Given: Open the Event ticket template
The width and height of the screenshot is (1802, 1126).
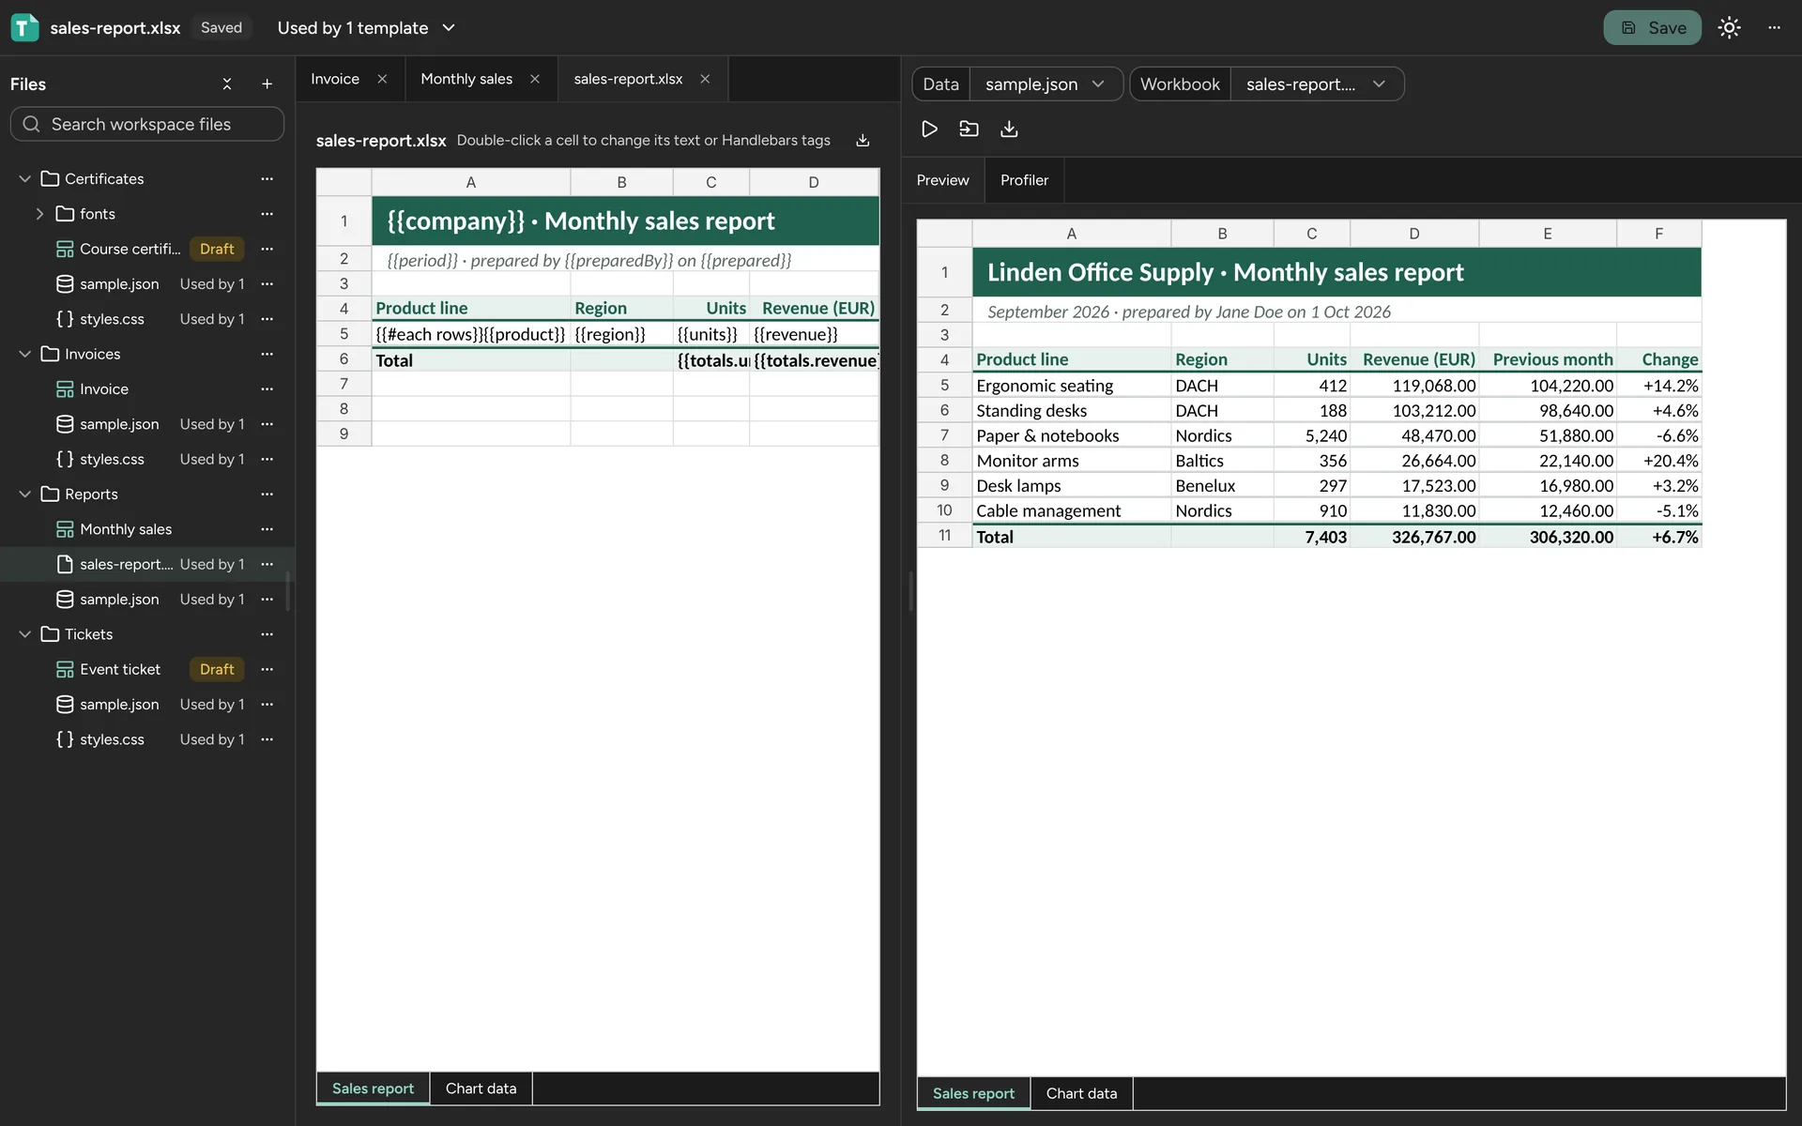Looking at the screenshot, I should tap(120, 669).
